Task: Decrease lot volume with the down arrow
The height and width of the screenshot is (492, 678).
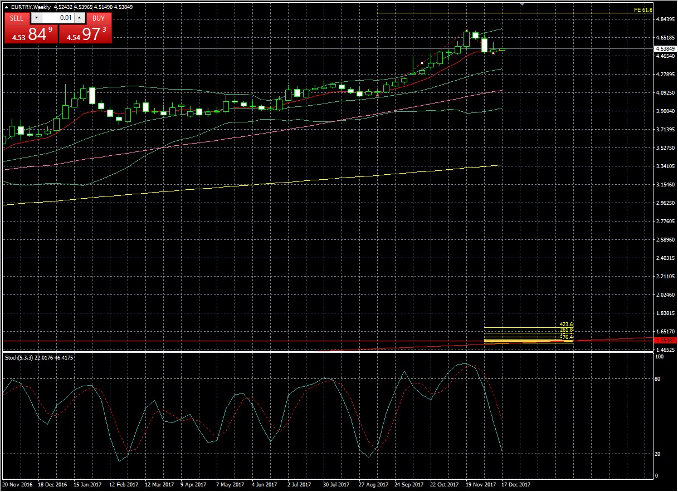Action: coord(36,18)
